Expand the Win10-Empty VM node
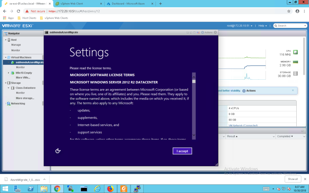The image size is (309, 193). click(8, 73)
